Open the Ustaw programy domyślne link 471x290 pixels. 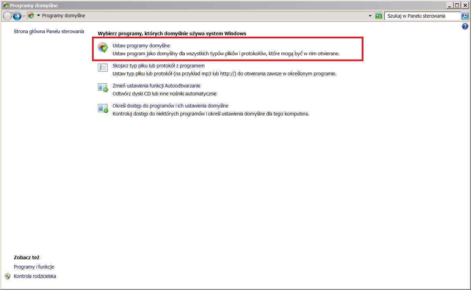tap(141, 46)
